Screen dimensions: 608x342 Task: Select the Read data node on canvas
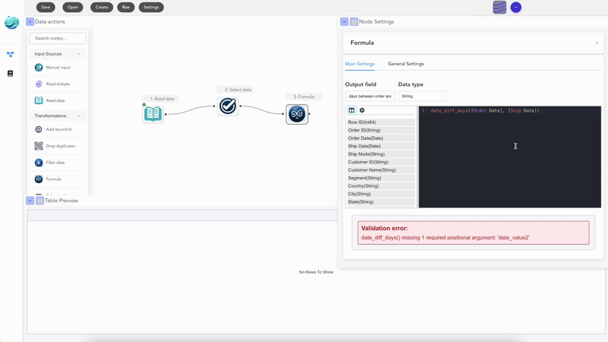153,114
